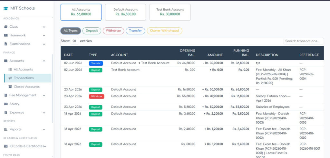The width and height of the screenshot is (330, 158).
Task: Click running balance 'Rs. 55,800.00'
Action: [x=240, y=107]
